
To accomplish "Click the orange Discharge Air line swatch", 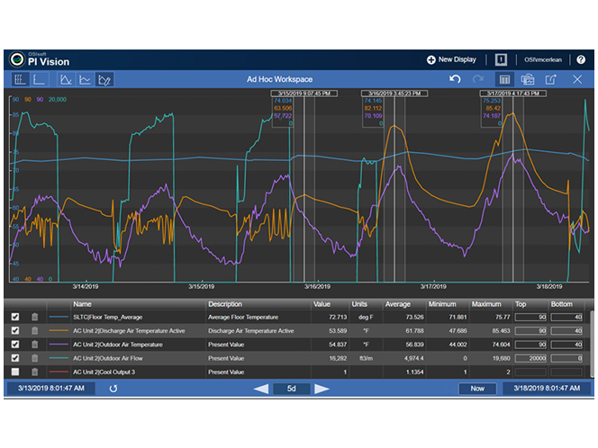I will (x=59, y=331).
